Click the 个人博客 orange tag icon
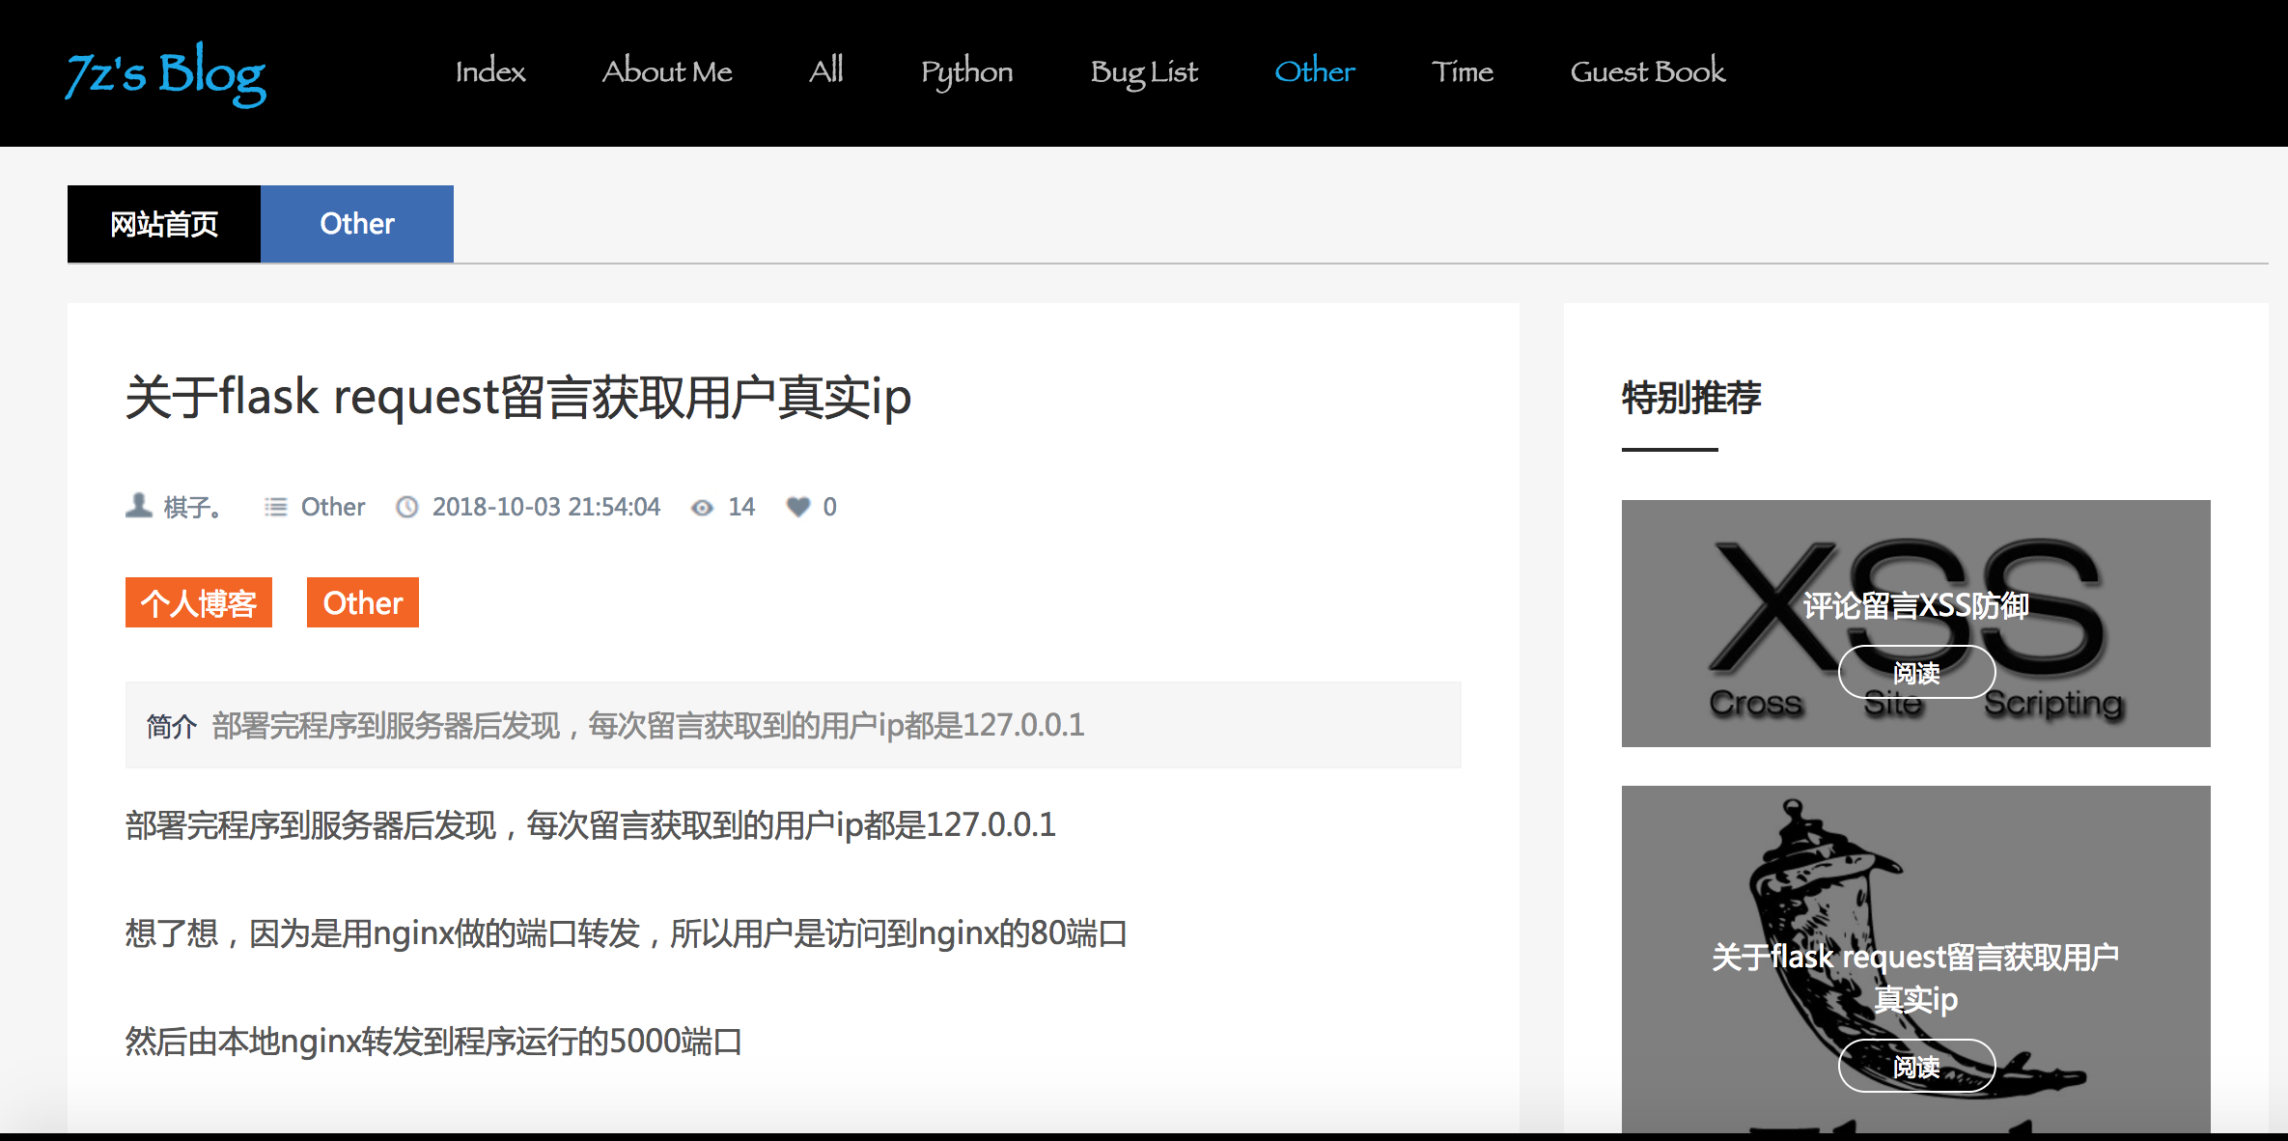2288x1141 pixels. pyautogui.click(x=202, y=601)
